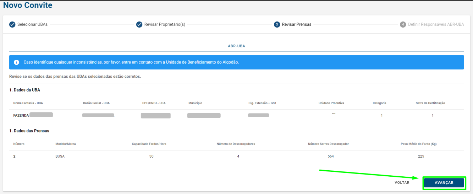Viewport: 473px width, 194px height.
Task: Select the Revisar Prensas step label
Action: pyautogui.click(x=296, y=24)
